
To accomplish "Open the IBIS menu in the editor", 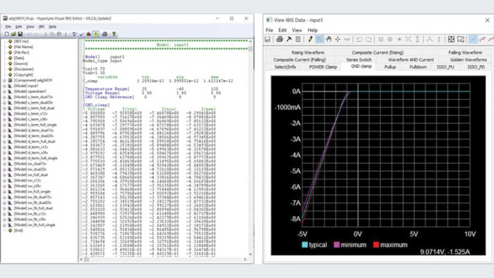I will [x=41, y=27].
